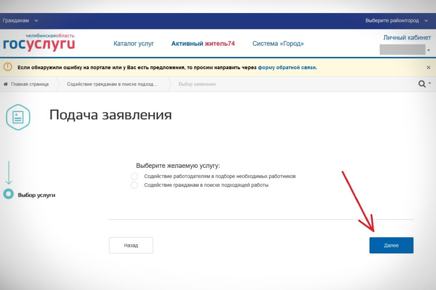Open 'Выберите район/город' dropdown
The height and width of the screenshot is (290, 436).
[x=396, y=21]
